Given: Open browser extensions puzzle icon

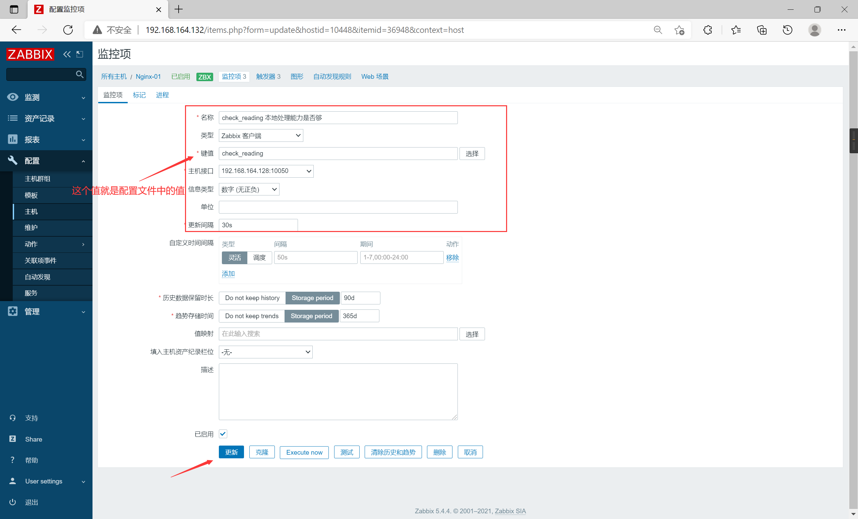Looking at the screenshot, I should tap(708, 30).
